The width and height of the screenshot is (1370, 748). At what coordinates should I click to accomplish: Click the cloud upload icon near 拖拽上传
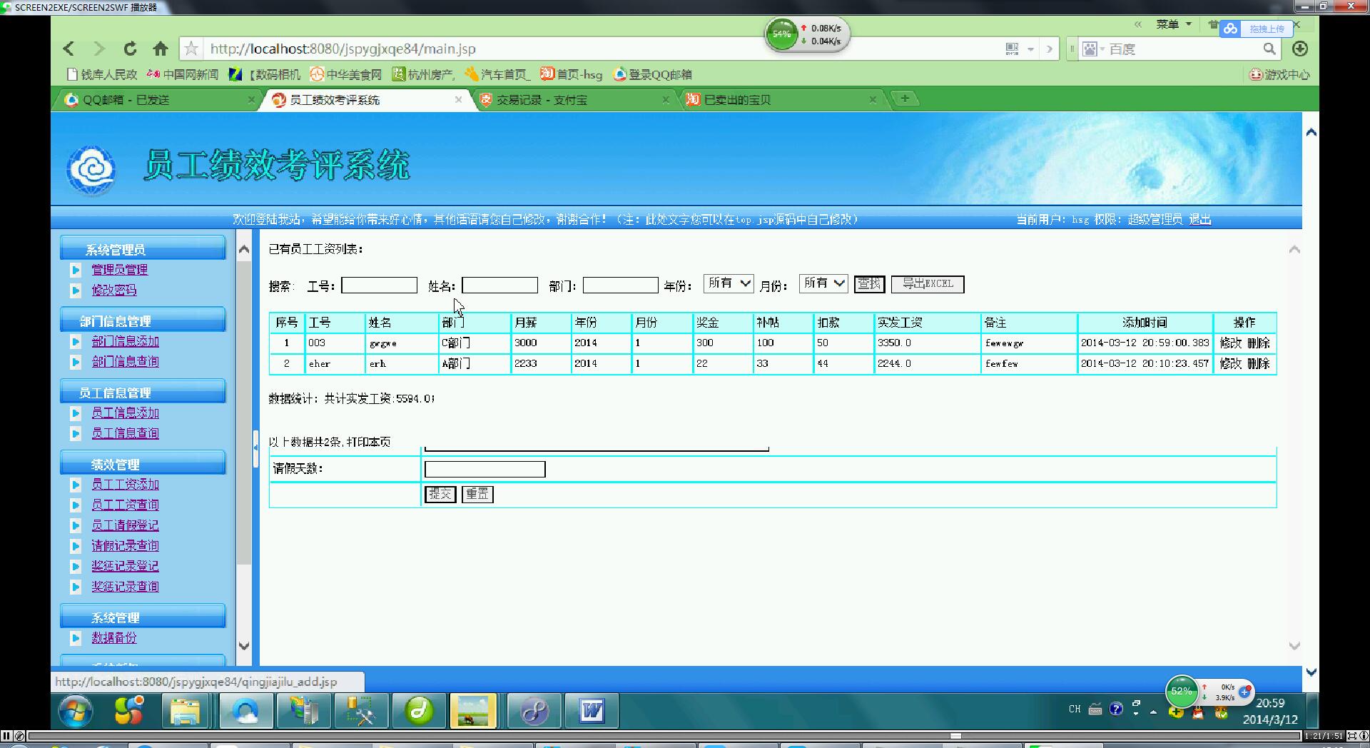1230,29
